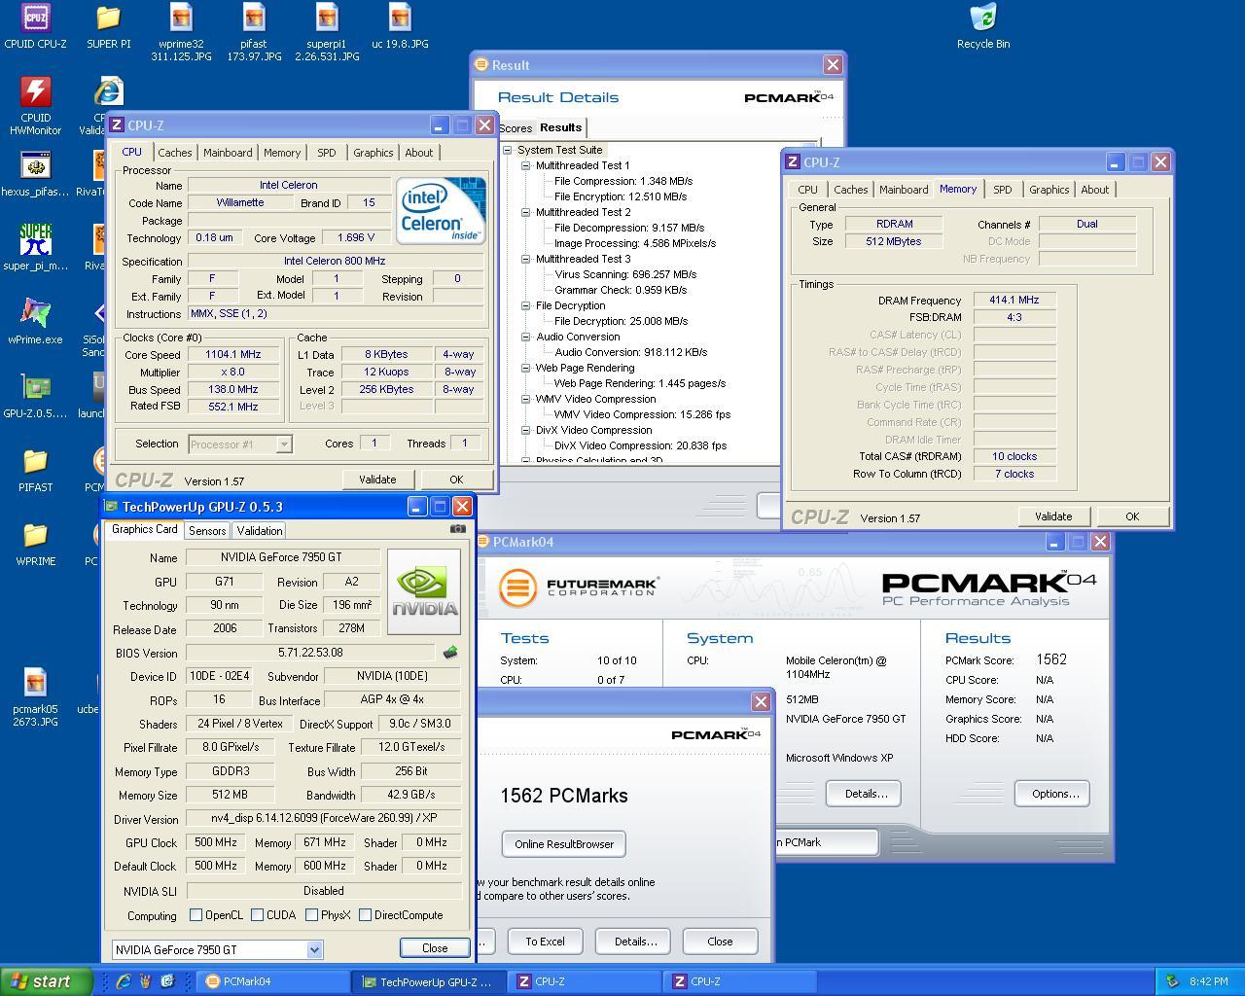Enable the PhysX checkbox
Viewport: 1245px width, 996px height.
(x=311, y=915)
